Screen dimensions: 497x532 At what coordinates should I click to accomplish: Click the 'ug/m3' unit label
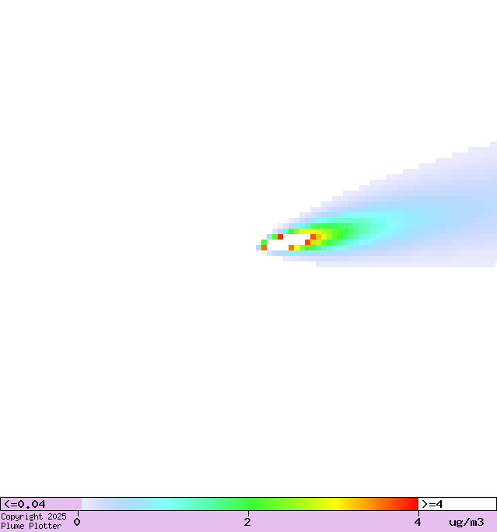pos(467,522)
